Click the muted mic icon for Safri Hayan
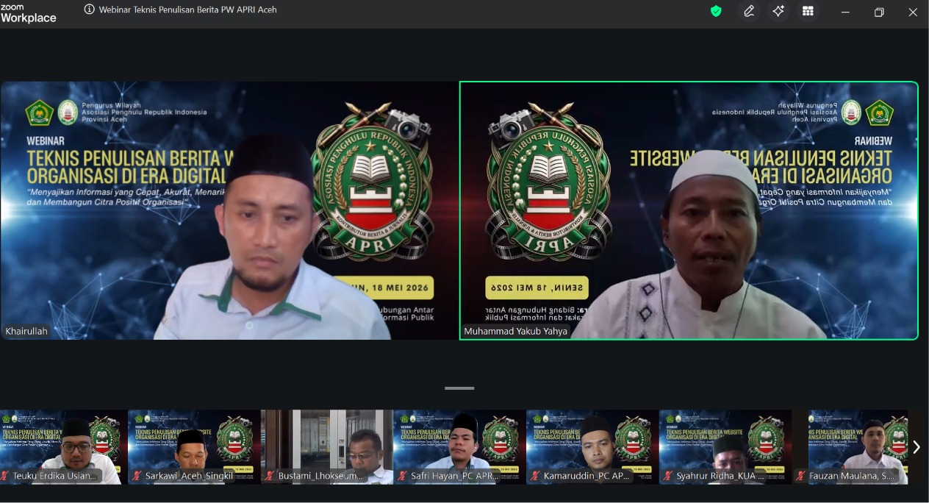Image resolution: width=929 pixels, height=503 pixels. point(403,476)
